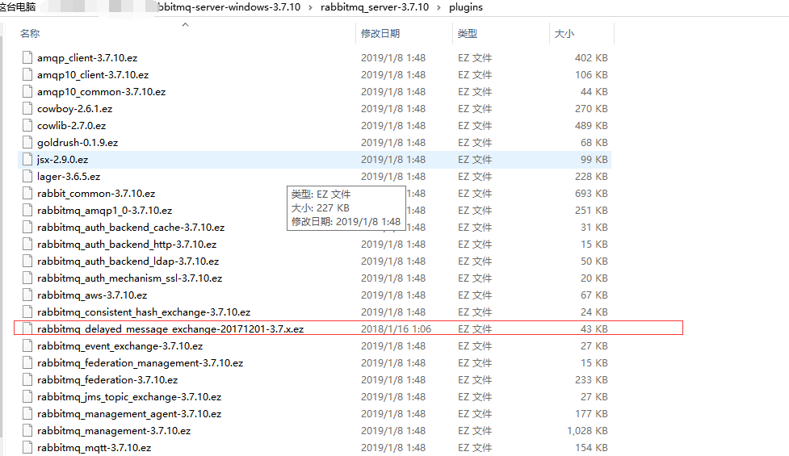Click file icon of jsx-2.9.0.ez
Image resolution: width=789 pixels, height=456 pixels.
click(27, 159)
